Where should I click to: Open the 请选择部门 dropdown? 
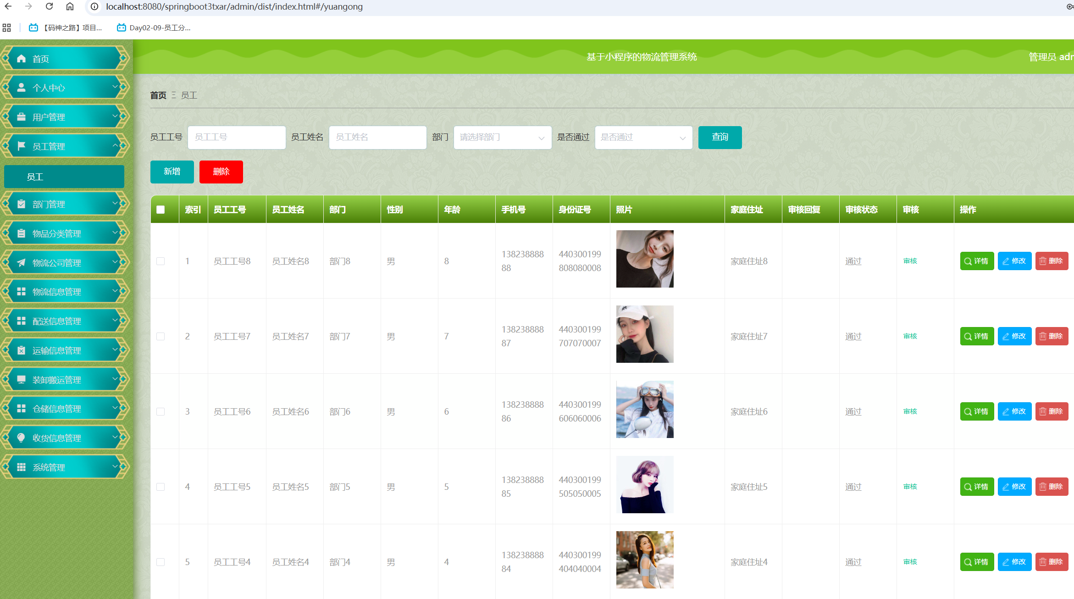tap(502, 137)
